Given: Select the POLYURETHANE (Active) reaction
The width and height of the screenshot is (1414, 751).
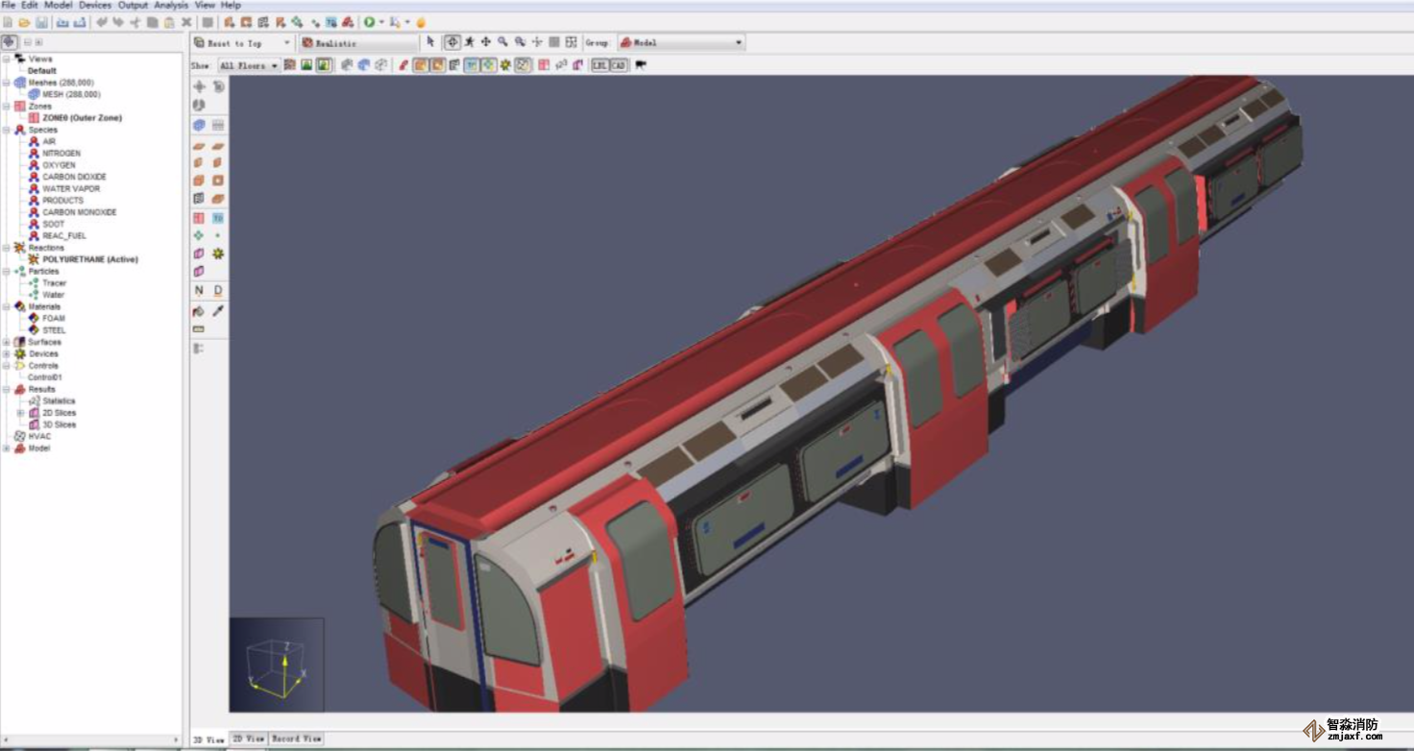Looking at the screenshot, I should [x=89, y=259].
